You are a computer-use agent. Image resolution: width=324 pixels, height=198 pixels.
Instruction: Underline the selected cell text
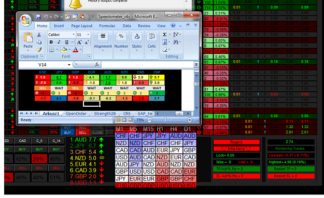(66, 42)
